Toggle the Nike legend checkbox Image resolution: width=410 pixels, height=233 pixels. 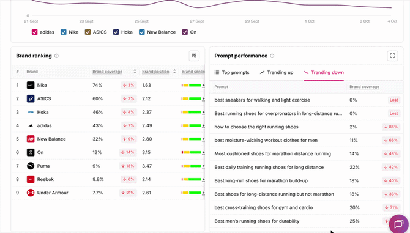point(63,32)
